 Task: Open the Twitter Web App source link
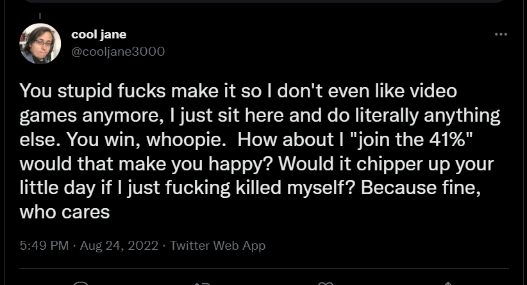click(x=217, y=245)
